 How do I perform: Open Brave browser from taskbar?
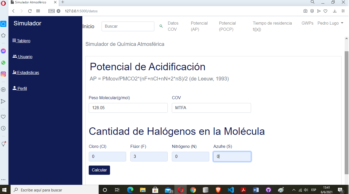click(x=218, y=190)
